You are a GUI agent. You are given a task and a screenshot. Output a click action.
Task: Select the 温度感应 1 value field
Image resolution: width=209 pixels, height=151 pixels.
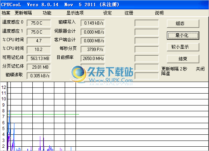click(x=39, y=32)
